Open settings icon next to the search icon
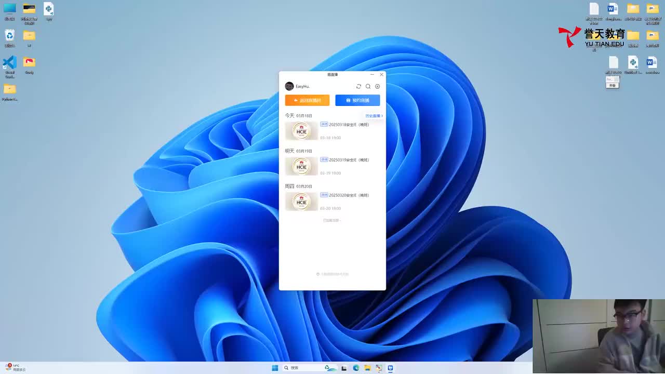 pos(378,86)
